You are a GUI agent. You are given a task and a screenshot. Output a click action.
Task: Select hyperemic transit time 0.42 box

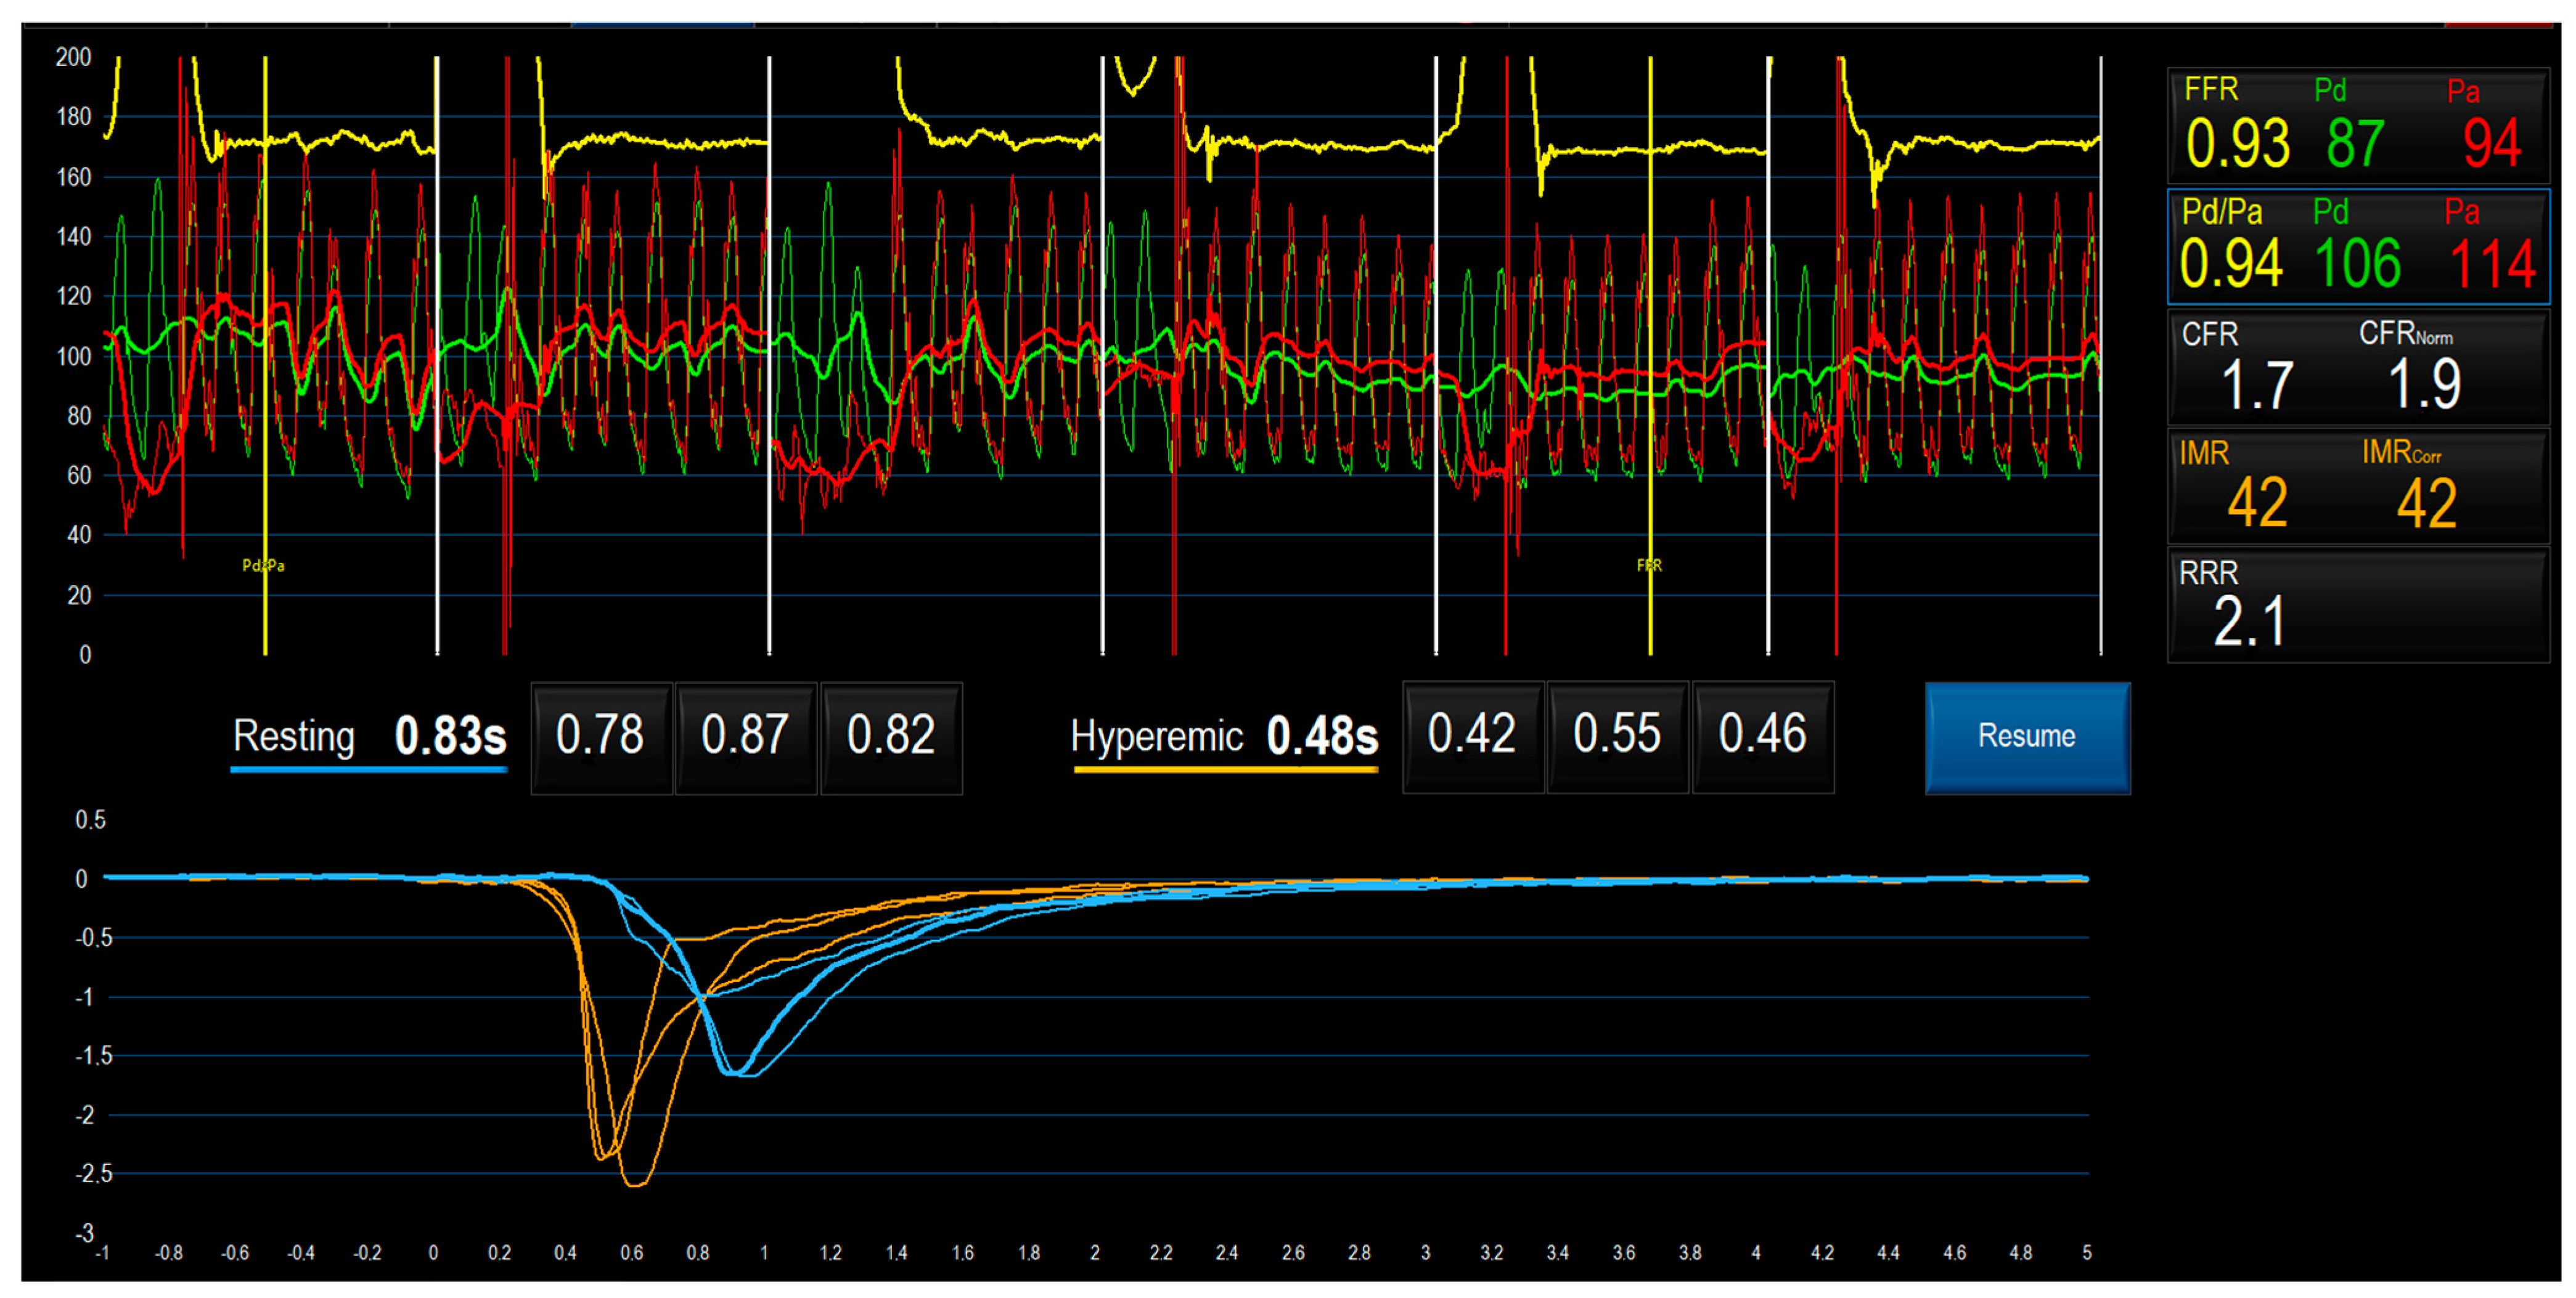(1473, 736)
